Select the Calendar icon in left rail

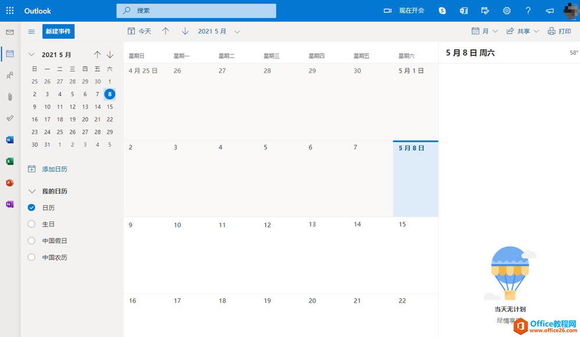coord(9,53)
